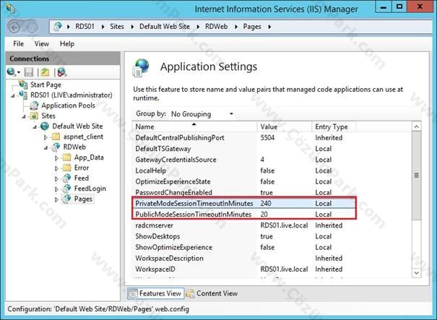Click the settings list scroll up arrow

416,126
